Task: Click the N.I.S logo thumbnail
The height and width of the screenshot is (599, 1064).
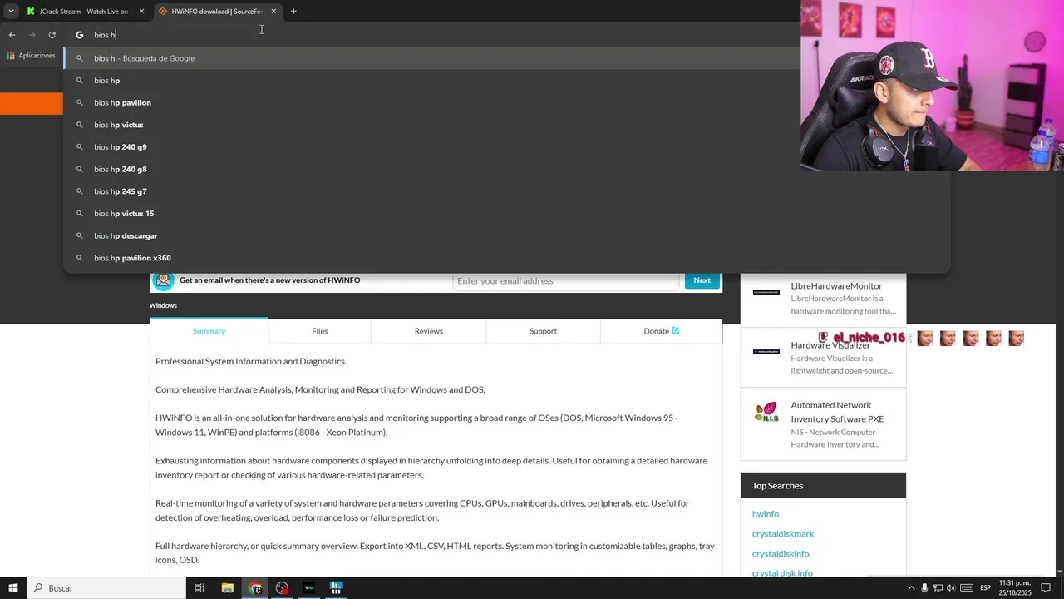Action: tap(766, 412)
